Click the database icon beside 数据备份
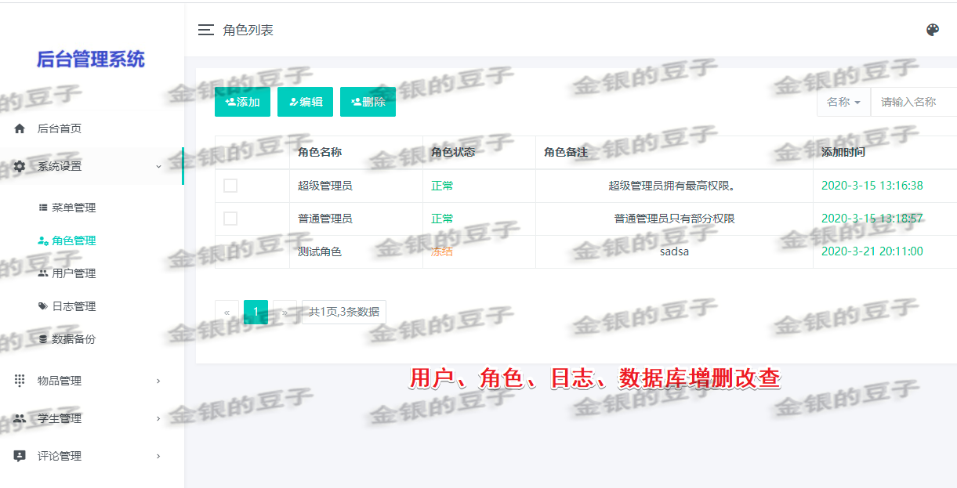The width and height of the screenshot is (957, 488). (43, 339)
